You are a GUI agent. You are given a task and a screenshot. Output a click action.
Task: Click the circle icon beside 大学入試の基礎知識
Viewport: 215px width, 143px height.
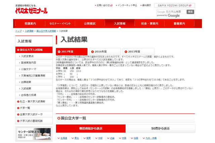tap(18, 121)
